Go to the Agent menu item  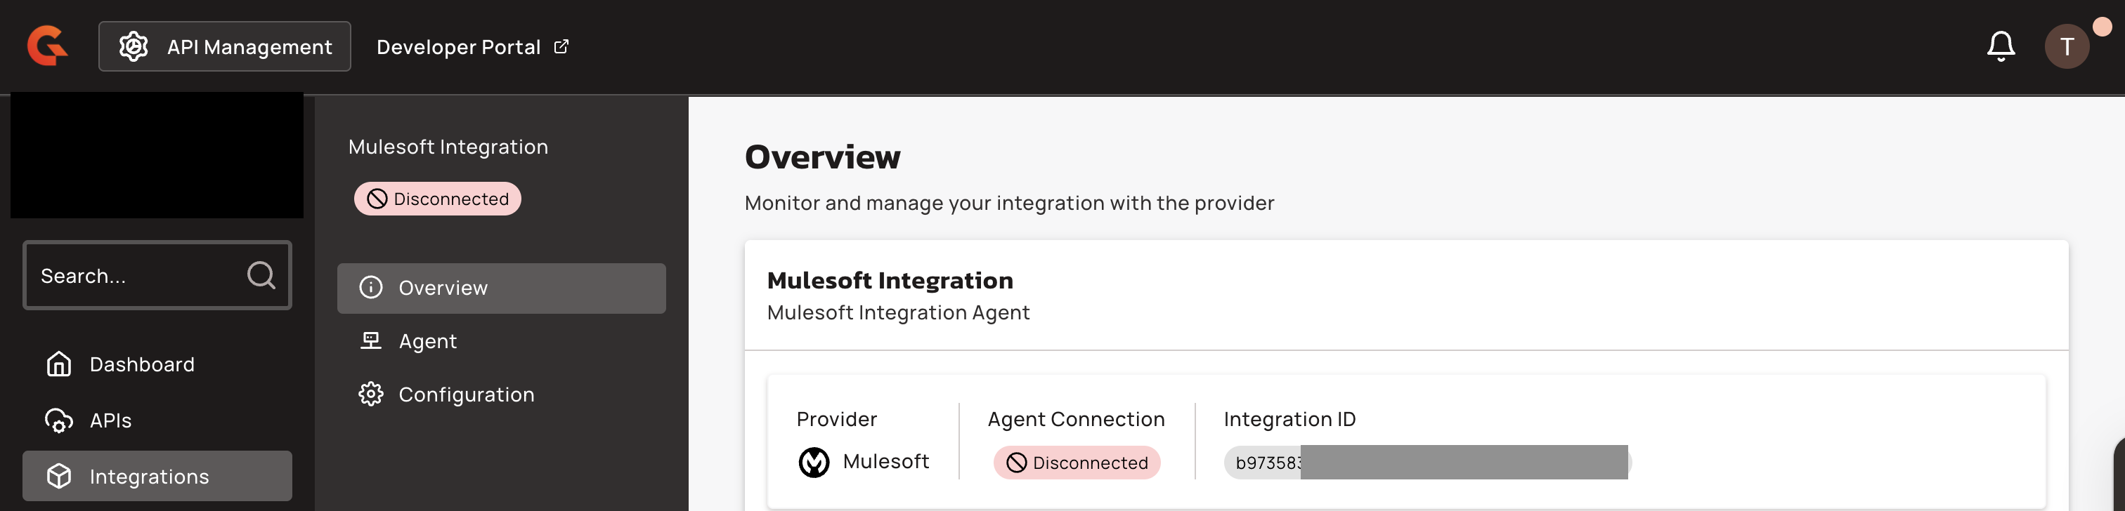pos(427,341)
